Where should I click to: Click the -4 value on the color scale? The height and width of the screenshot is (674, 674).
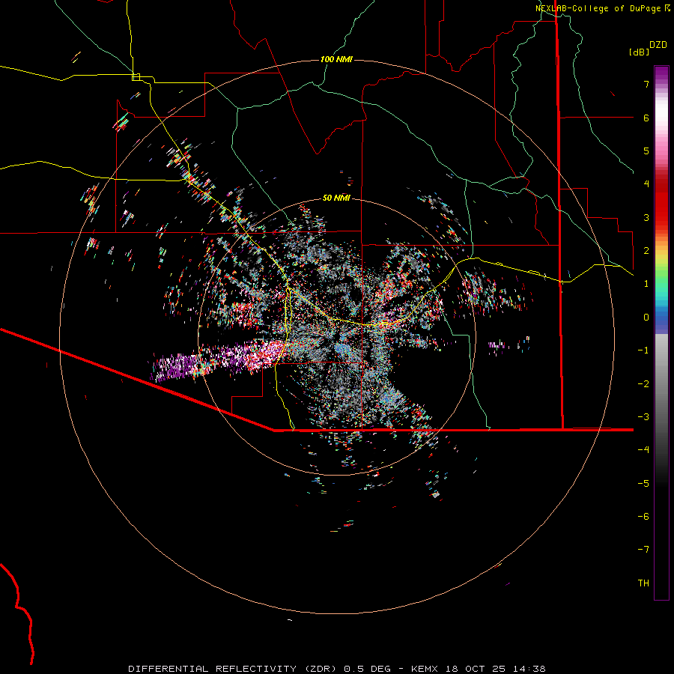coord(643,450)
